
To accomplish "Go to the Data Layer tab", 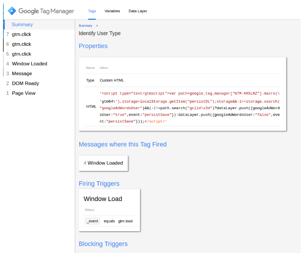I will 138,11.
